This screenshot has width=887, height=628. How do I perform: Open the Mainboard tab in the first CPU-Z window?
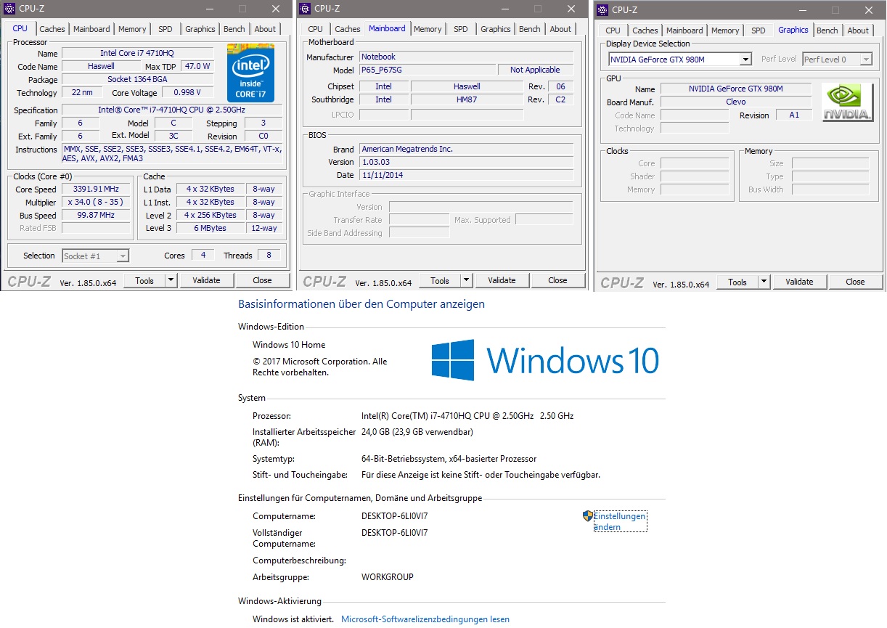pos(91,29)
